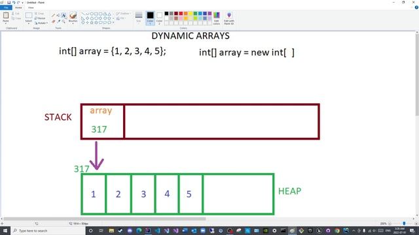The height and width of the screenshot is (235, 419).
Task: Click Save in quick access toolbar
Action: 9,3
